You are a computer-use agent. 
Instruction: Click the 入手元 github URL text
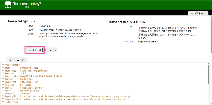pos(68,35)
